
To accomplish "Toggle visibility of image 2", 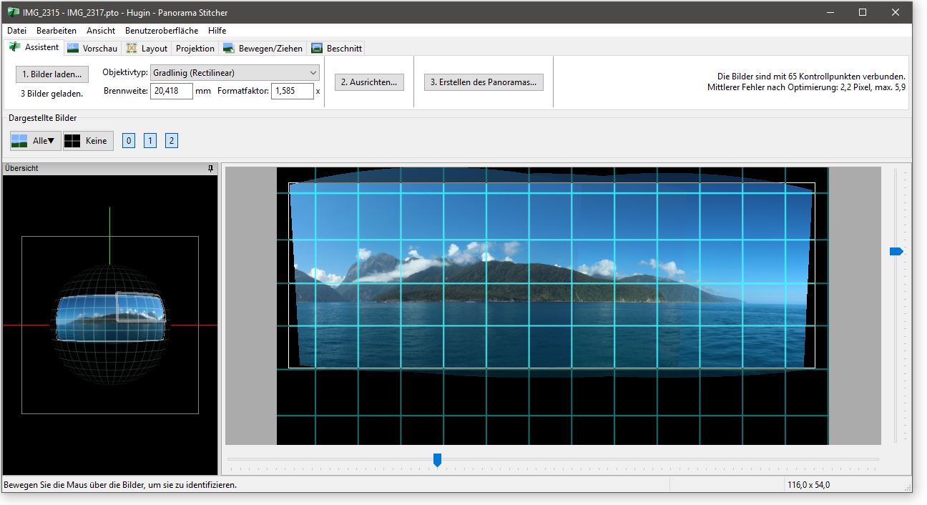I will pyautogui.click(x=172, y=141).
